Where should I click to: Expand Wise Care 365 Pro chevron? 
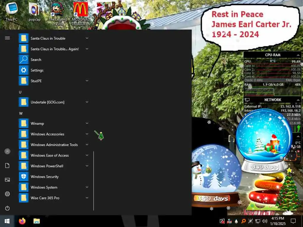(87, 198)
